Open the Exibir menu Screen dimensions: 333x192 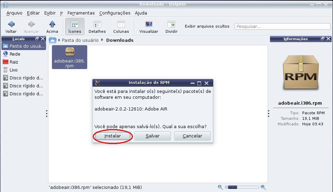pos(50,13)
